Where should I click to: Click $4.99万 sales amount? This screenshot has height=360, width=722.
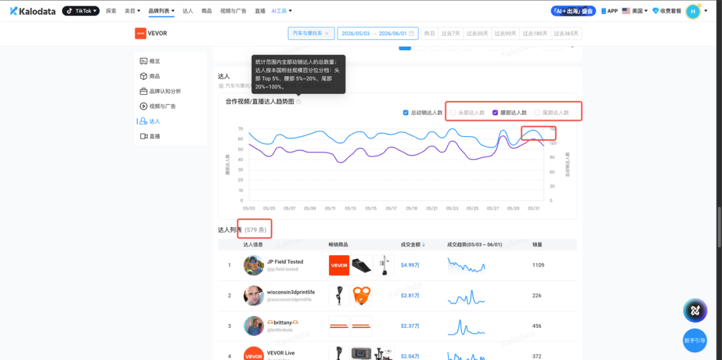410,265
